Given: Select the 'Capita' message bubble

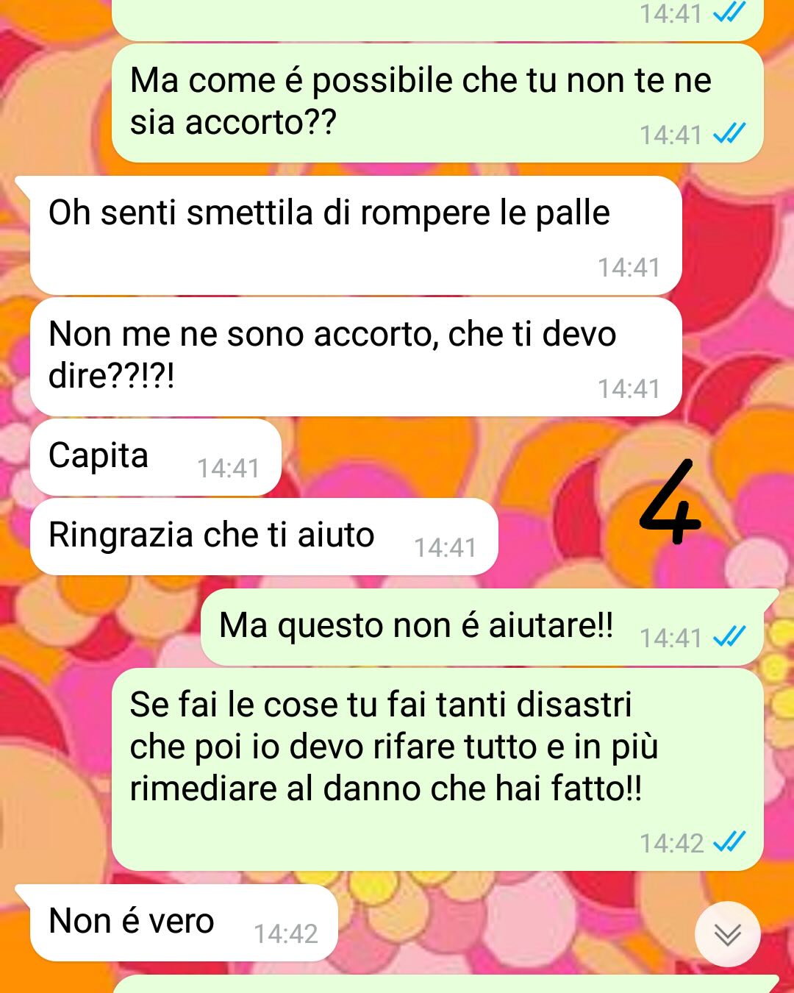Looking at the screenshot, I should (x=156, y=457).
